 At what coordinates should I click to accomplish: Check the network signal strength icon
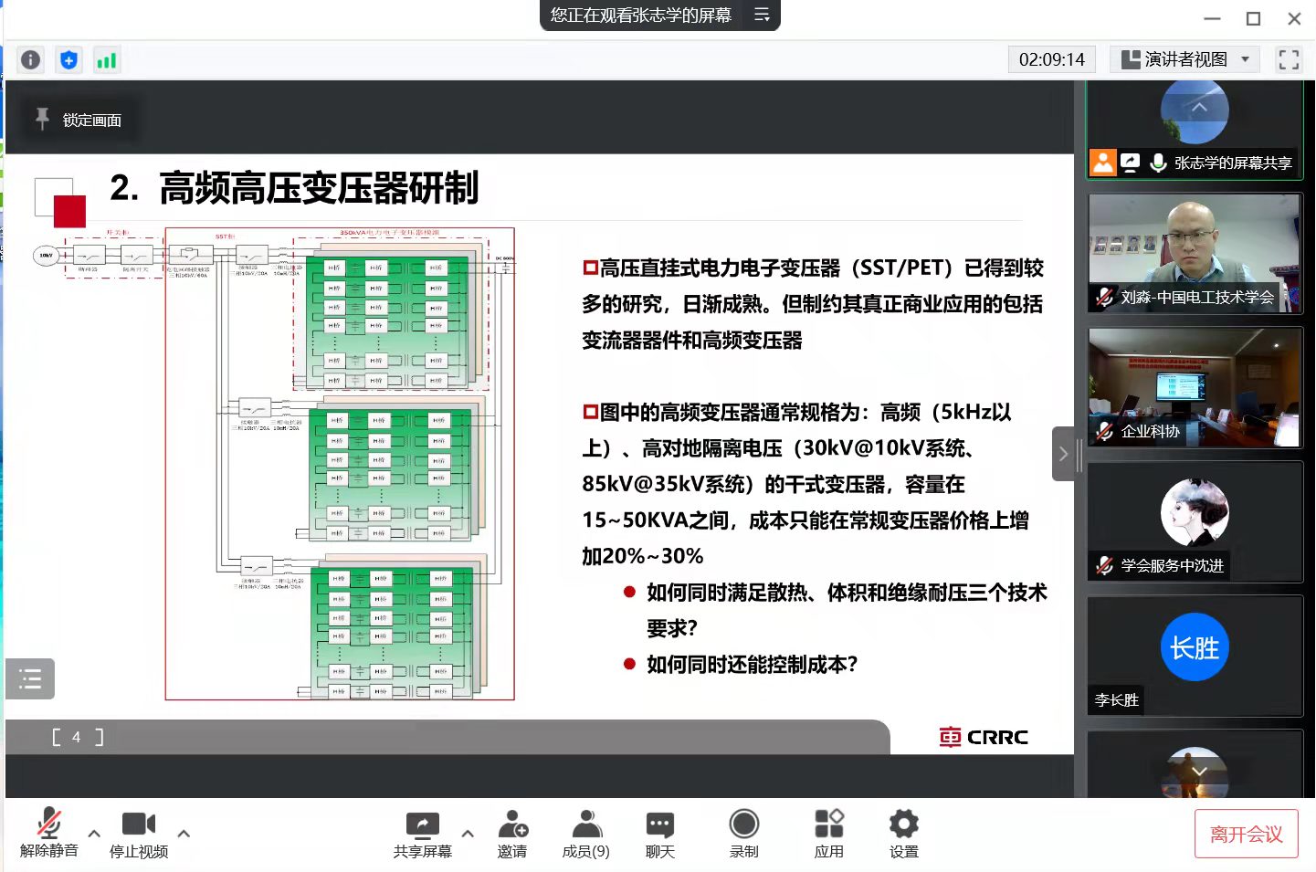[x=107, y=60]
